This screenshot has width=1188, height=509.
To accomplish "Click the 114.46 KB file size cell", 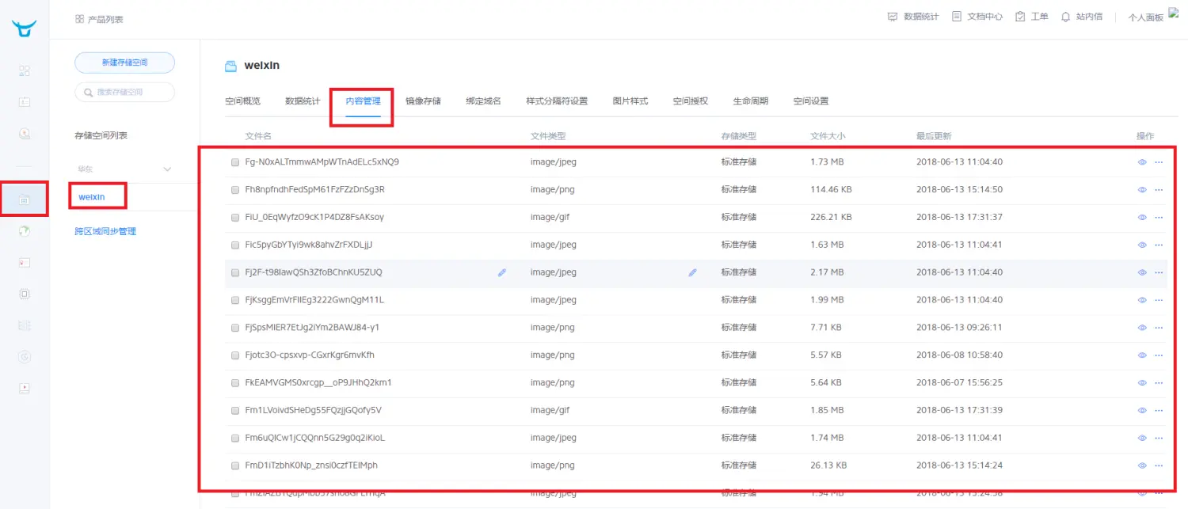I will point(831,190).
